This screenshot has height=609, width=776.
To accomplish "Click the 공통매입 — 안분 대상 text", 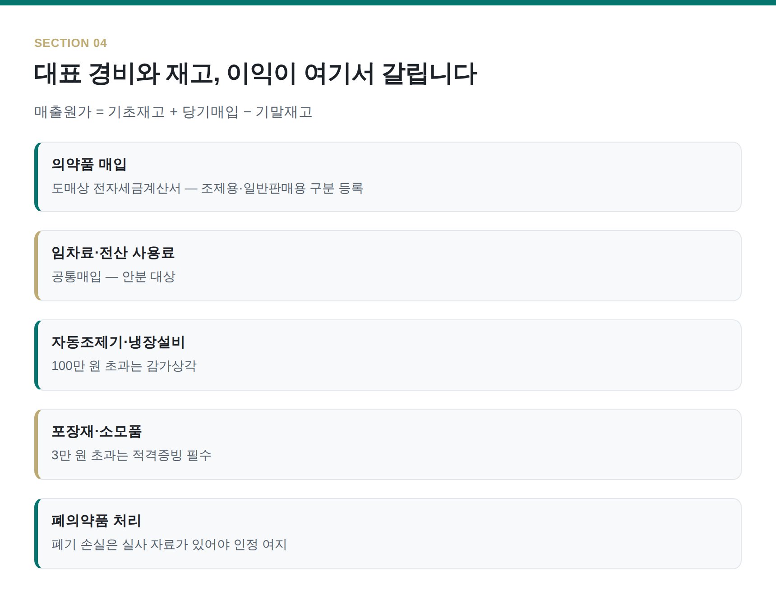I will tap(113, 277).
